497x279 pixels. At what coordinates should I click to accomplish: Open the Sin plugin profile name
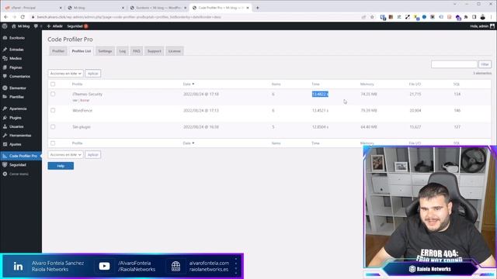point(82,127)
